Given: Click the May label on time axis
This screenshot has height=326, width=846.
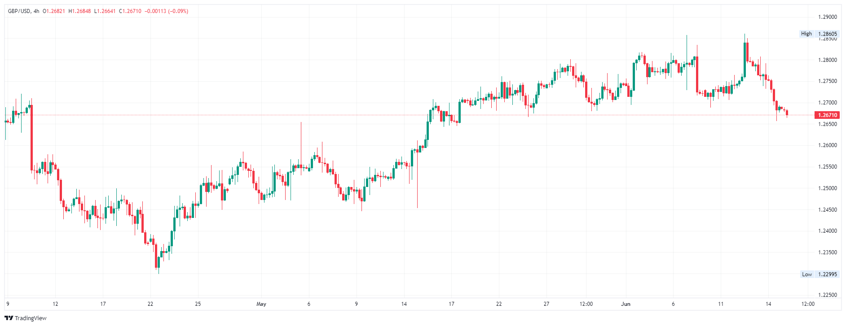Looking at the screenshot, I should (261, 304).
